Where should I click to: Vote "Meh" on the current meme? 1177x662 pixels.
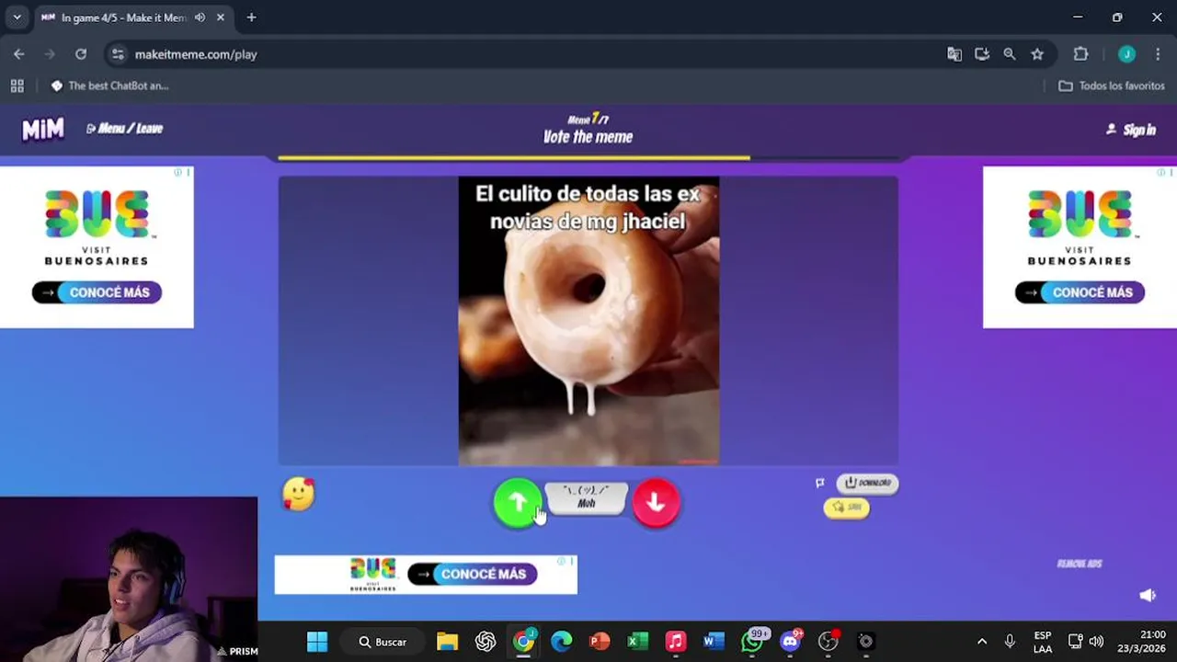coord(587,497)
